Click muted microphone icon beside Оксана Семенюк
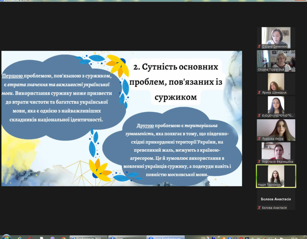The width and height of the screenshot is (307, 239). pyautogui.click(x=260, y=46)
